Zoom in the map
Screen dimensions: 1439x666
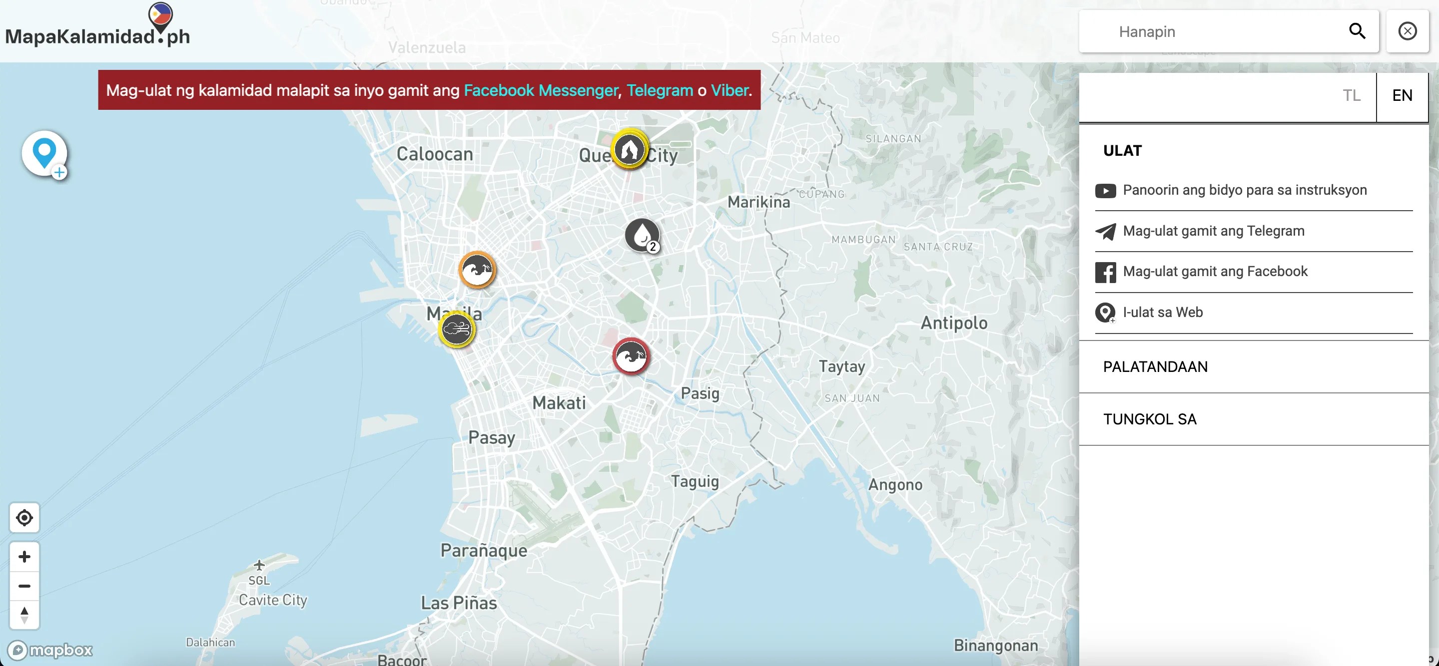(x=24, y=556)
